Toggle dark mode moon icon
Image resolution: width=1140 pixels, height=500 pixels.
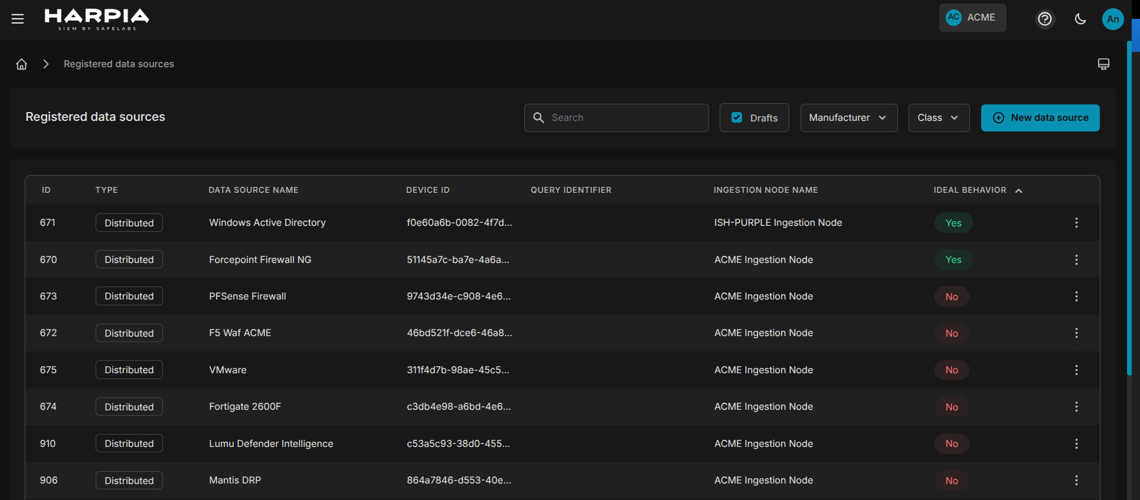1080,19
